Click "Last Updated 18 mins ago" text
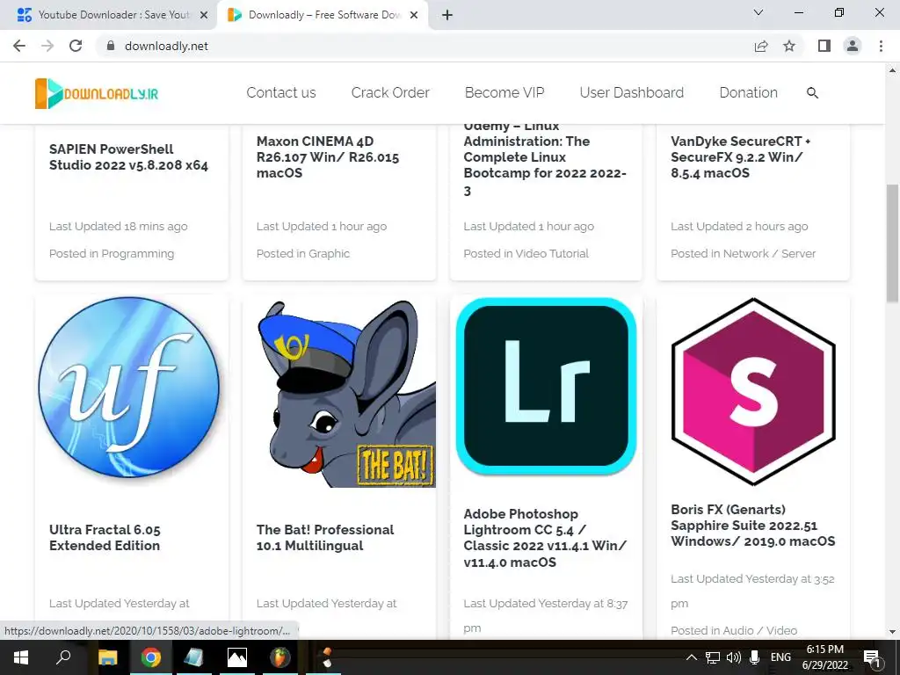 tap(119, 227)
